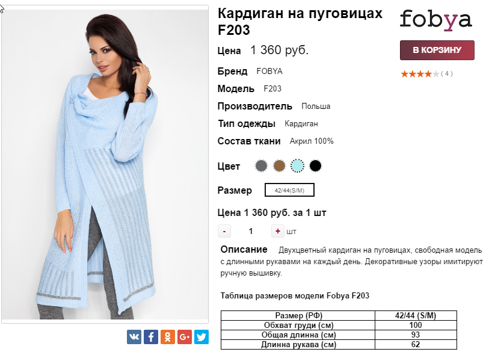This screenshot has width=489, height=358.
Task: Click the review count (4)
Action: pyautogui.click(x=447, y=73)
